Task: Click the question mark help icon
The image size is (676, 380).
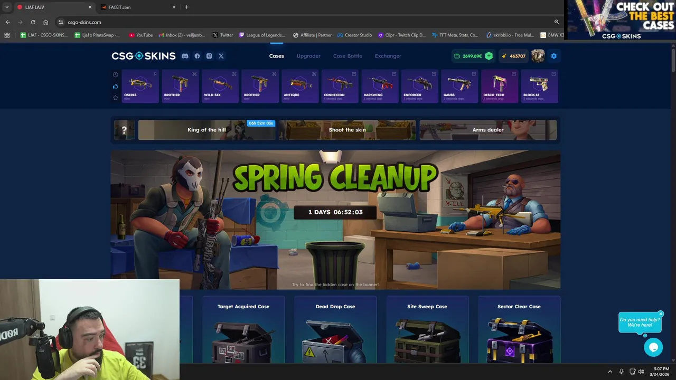Action: coord(124,130)
